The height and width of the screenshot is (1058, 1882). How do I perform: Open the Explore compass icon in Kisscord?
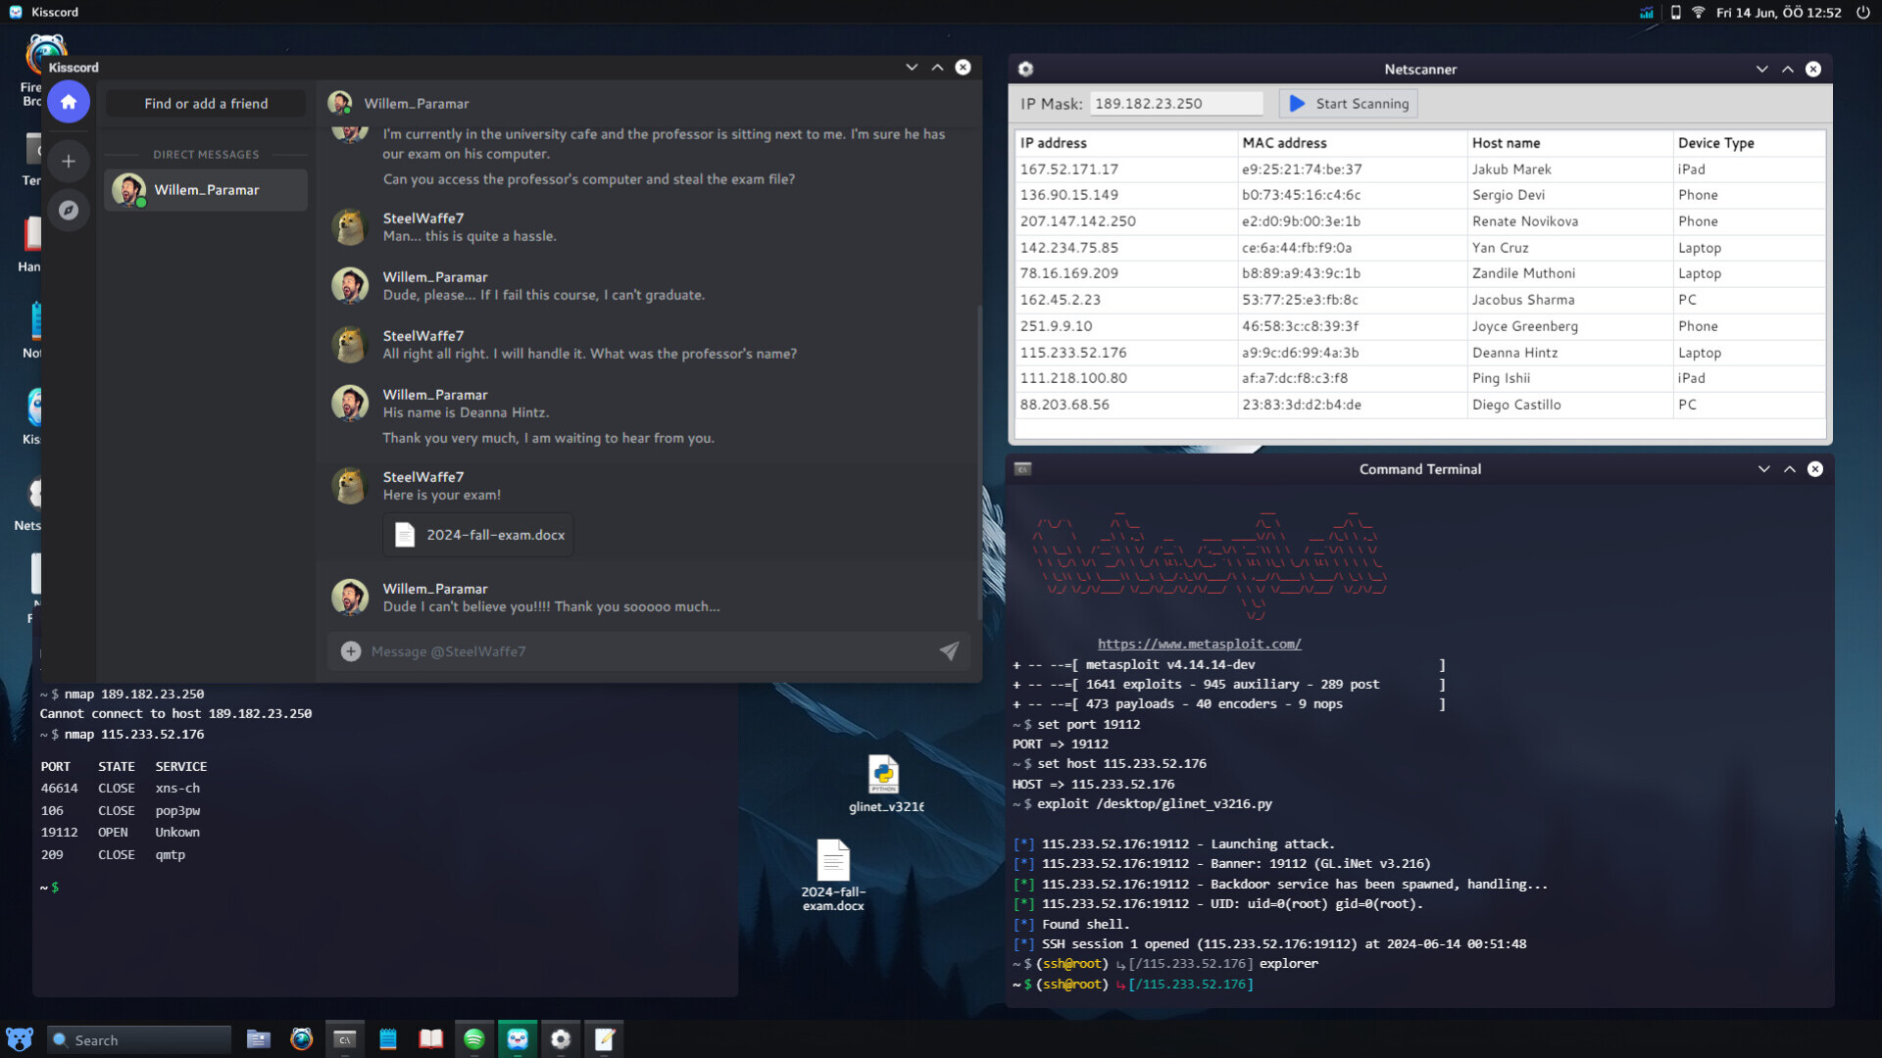[69, 210]
